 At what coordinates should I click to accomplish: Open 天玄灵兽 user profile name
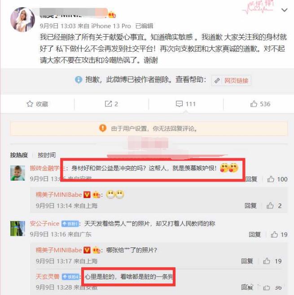(48, 277)
